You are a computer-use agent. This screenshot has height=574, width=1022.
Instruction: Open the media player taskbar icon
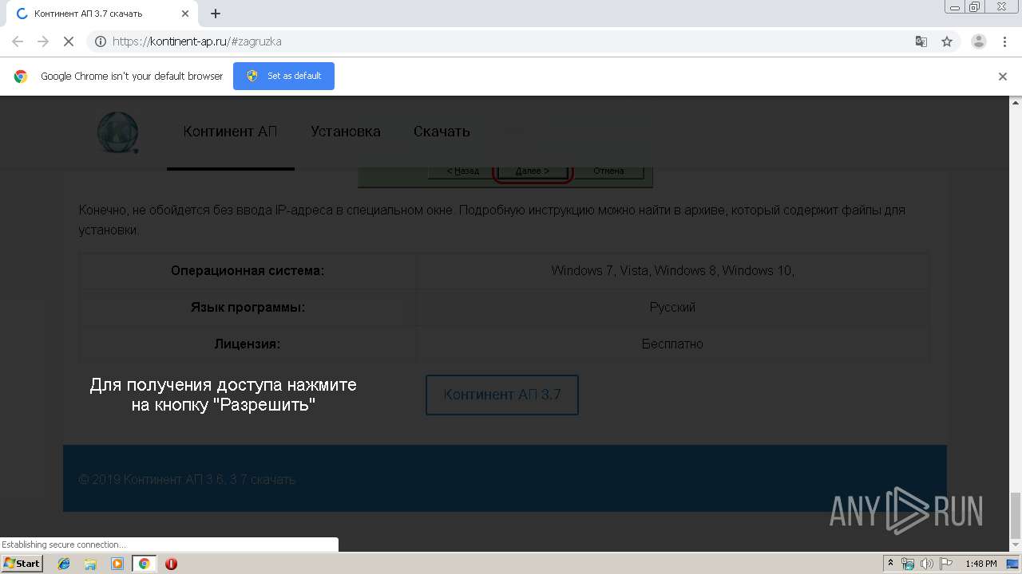tap(117, 564)
